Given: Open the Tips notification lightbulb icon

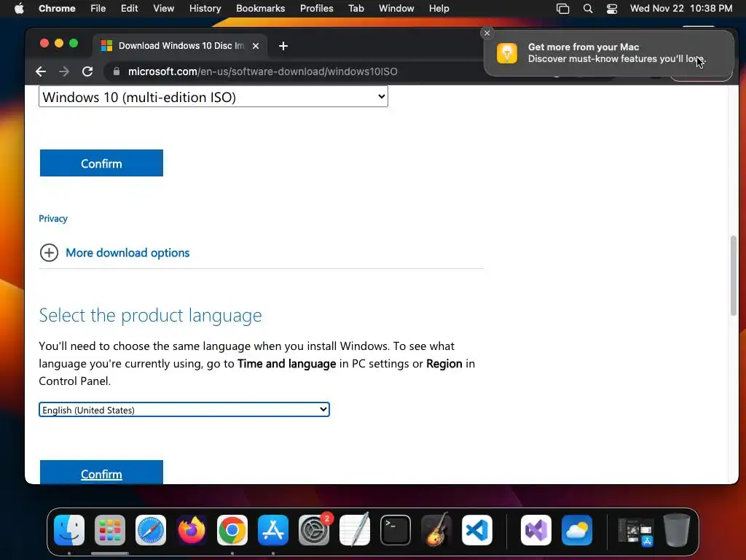Looking at the screenshot, I should [507, 52].
